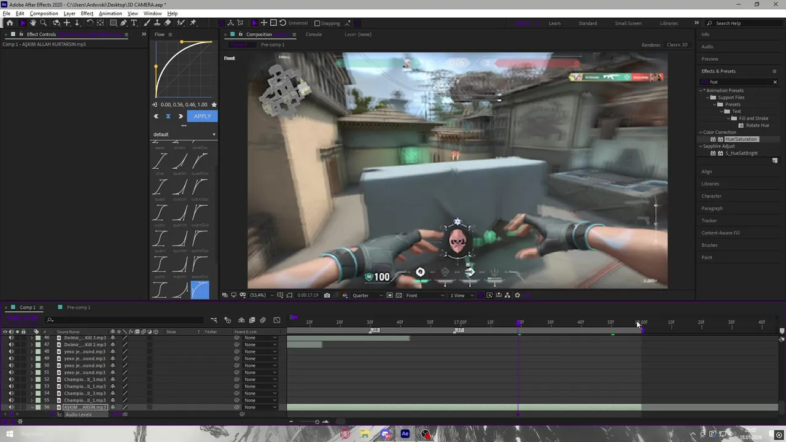
Task: Click the timeline zoom slider handle
Action: coord(317,422)
